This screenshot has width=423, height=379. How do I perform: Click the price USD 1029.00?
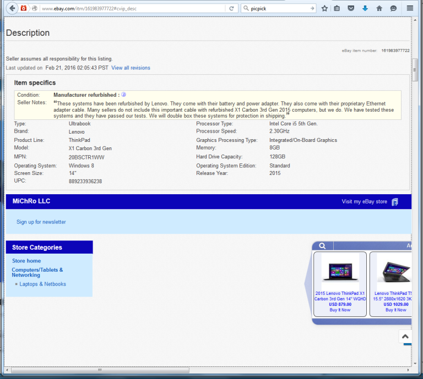coord(396,304)
